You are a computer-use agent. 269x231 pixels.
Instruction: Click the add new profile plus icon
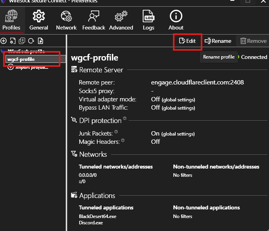4,41
